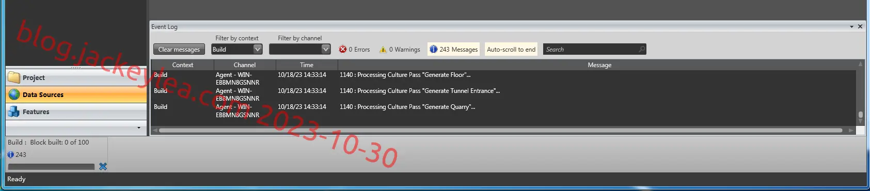Click the build progress bar
870x191 pixels.
(52, 167)
